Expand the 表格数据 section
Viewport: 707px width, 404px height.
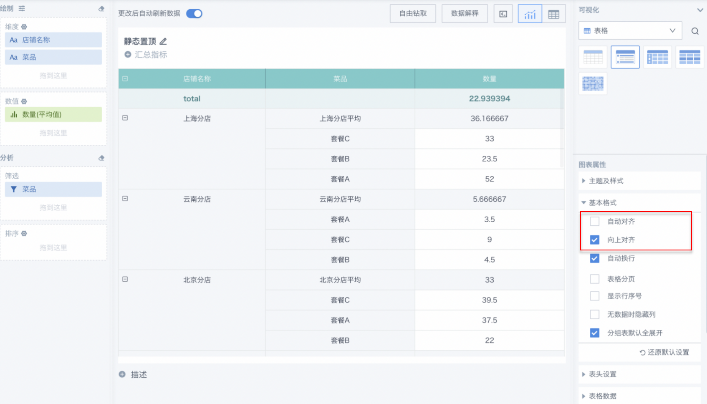639,396
